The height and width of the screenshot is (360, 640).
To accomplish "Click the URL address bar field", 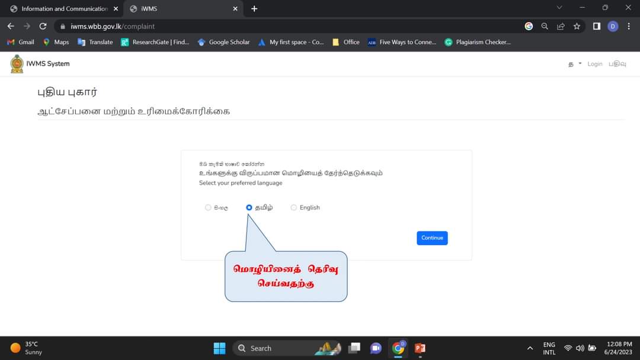I will tap(286, 26).
